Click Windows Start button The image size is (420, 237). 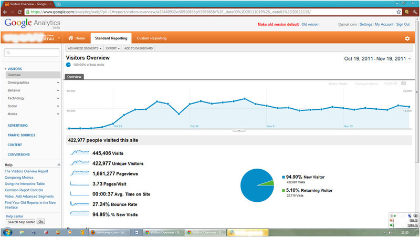tap(7, 232)
